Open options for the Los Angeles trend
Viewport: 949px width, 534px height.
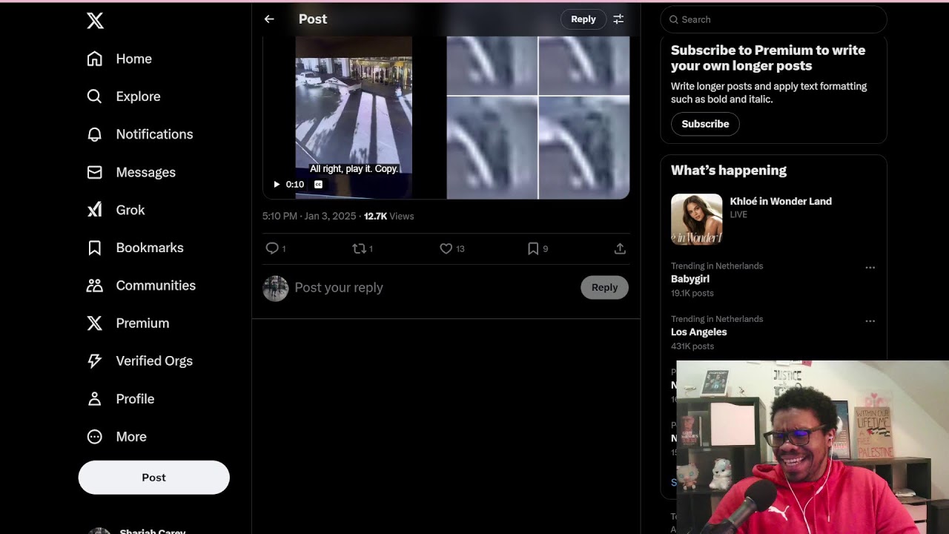(870, 320)
